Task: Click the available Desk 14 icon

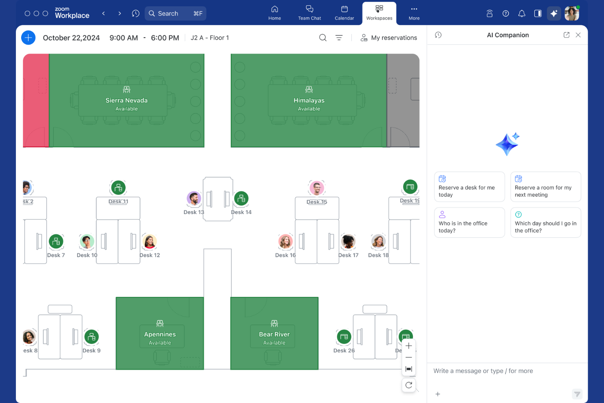Action: tap(241, 198)
